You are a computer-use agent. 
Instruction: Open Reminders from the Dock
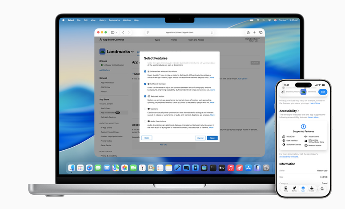click(160, 168)
